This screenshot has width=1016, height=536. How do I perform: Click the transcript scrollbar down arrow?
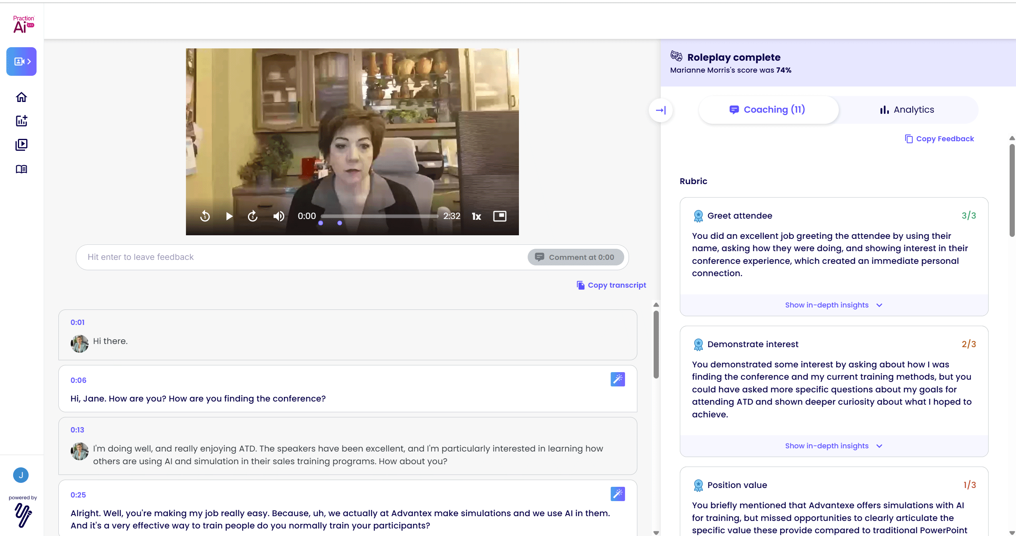[x=656, y=533]
